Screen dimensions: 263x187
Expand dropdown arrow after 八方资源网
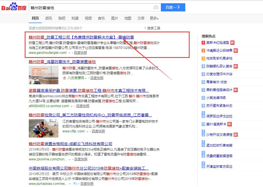(86, 78)
